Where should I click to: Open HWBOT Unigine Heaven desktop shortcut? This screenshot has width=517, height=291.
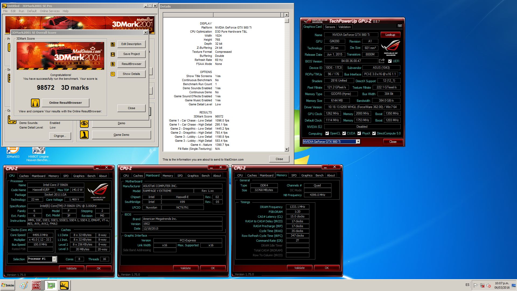(39, 154)
